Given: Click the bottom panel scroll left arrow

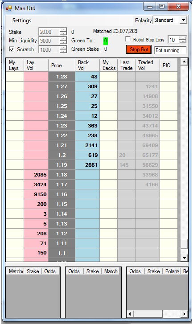Looking at the screenshot, I should pos(130,314).
